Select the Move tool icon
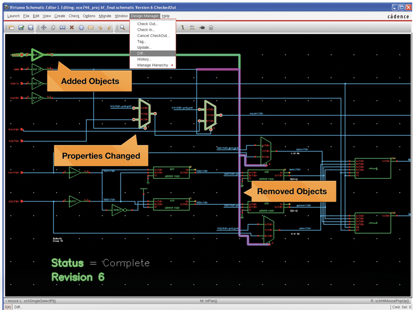Viewport: 413px width, 310px height. pyautogui.click(x=44, y=27)
